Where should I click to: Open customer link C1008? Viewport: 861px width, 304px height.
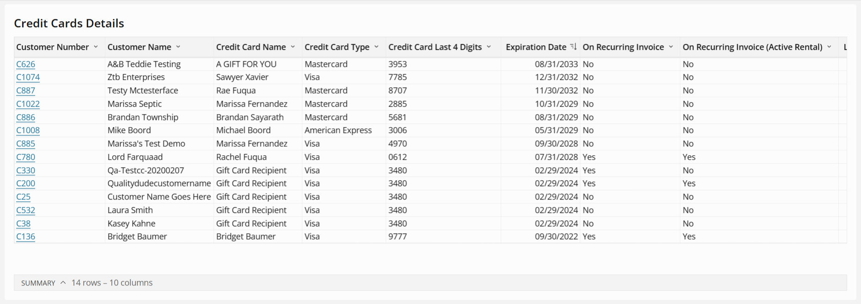28,130
